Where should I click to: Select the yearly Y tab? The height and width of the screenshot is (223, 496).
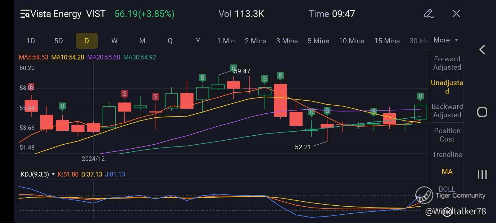point(198,41)
